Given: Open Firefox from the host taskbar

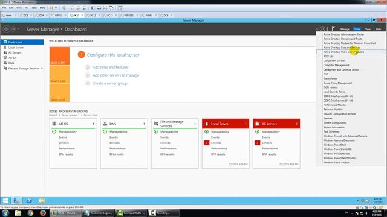Looking at the screenshot, I should pyautogui.click(x=43, y=213).
